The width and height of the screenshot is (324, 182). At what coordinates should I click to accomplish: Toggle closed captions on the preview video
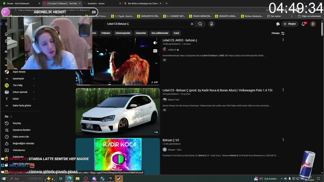155,51
